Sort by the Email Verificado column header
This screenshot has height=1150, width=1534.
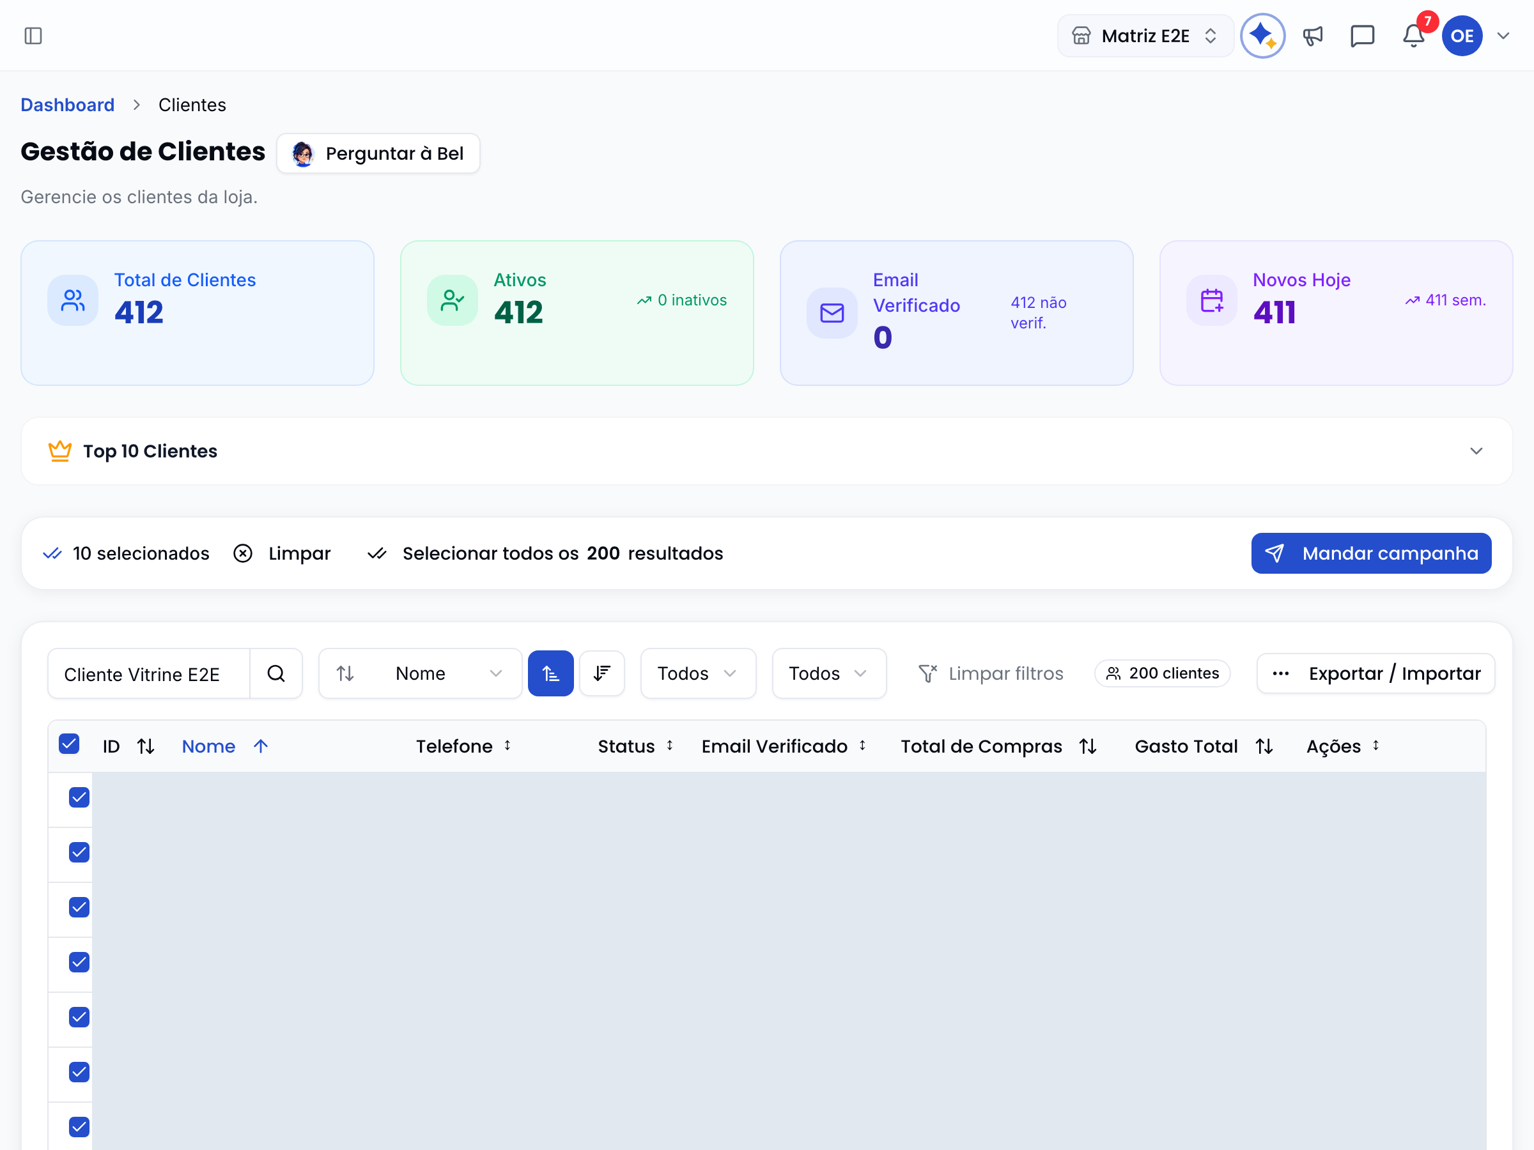pyautogui.click(x=784, y=746)
